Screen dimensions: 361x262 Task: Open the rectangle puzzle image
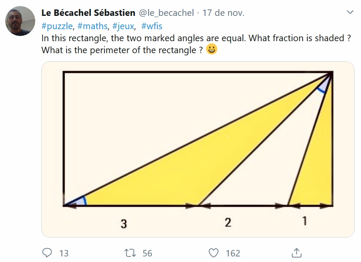click(198, 149)
